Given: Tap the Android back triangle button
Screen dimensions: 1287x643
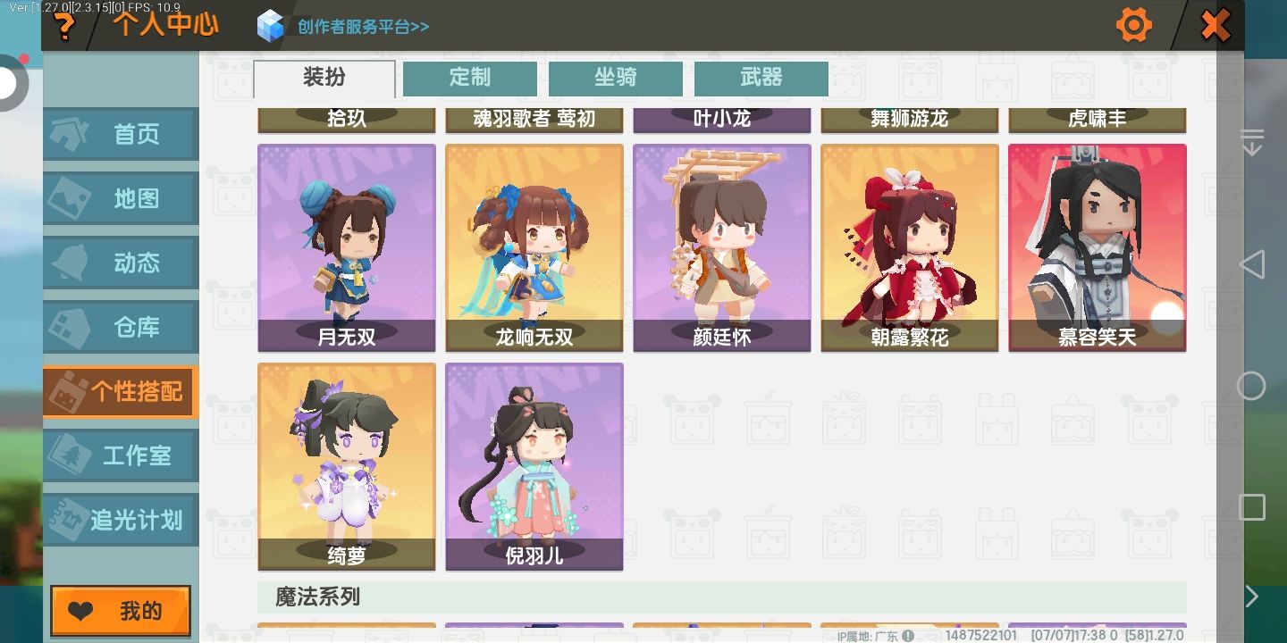Looking at the screenshot, I should click(x=1252, y=264).
